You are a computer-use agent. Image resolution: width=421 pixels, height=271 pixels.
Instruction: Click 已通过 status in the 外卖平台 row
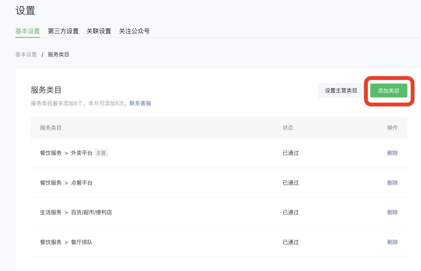pos(291,153)
